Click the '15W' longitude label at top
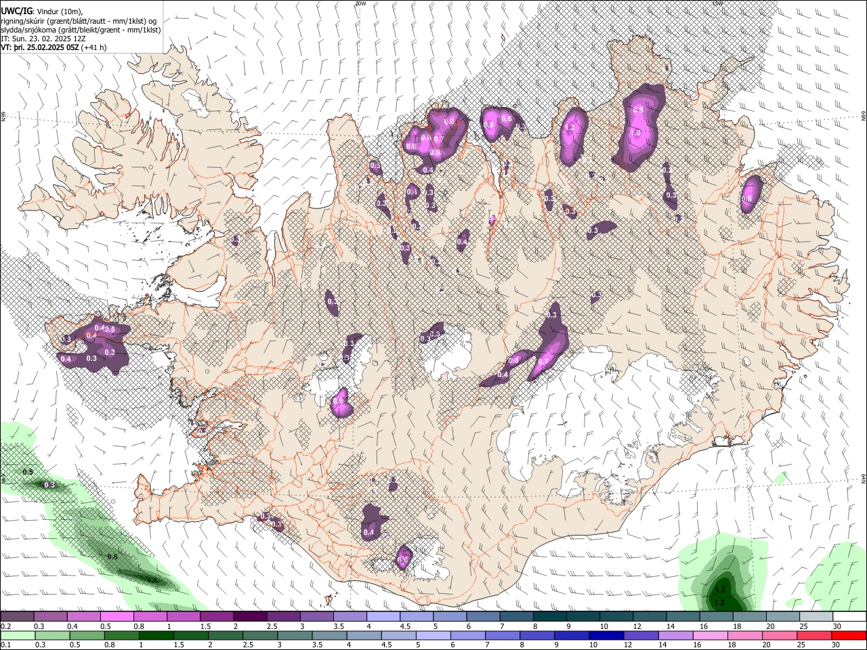This screenshot has height=650, width=867. [x=717, y=3]
